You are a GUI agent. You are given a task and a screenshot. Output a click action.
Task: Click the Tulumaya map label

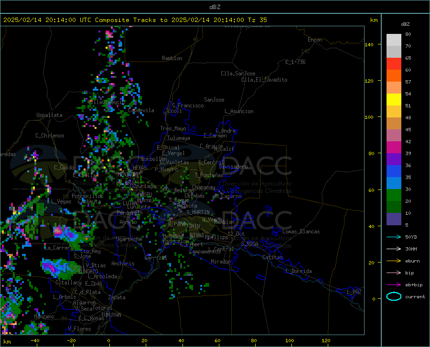pyautogui.click(x=179, y=138)
